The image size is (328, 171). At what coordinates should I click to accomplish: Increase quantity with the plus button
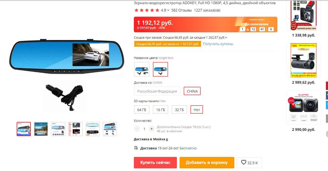tap(152, 129)
